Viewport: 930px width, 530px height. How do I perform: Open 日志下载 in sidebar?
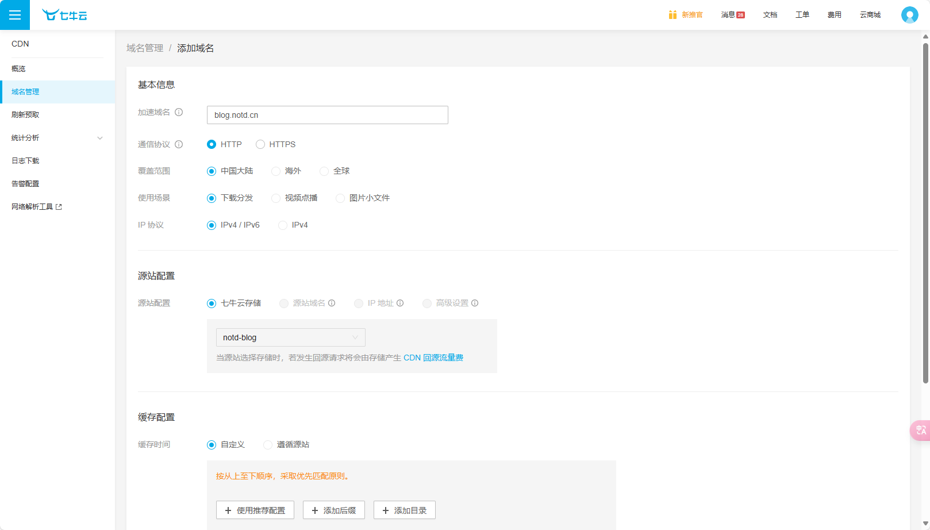pos(57,161)
